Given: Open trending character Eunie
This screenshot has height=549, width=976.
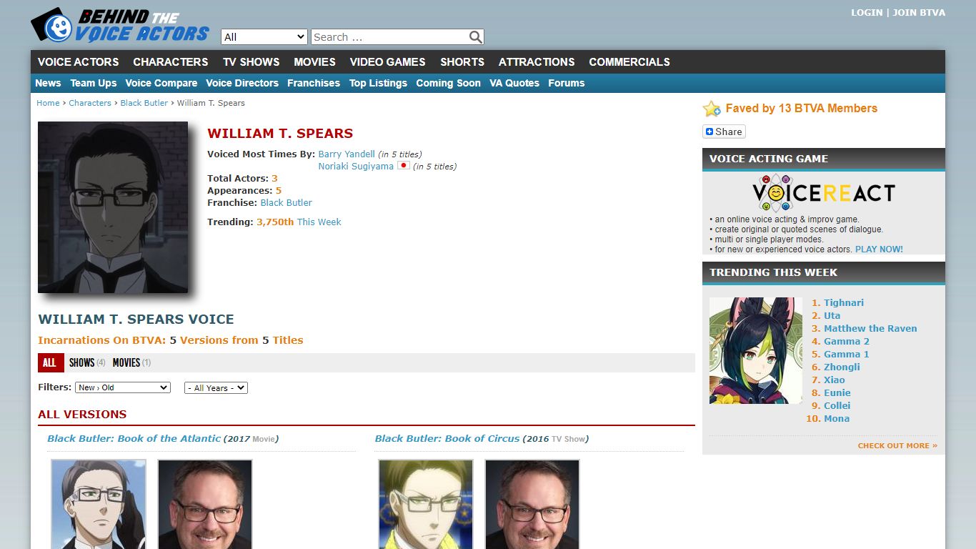Looking at the screenshot, I should (x=837, y=392).
